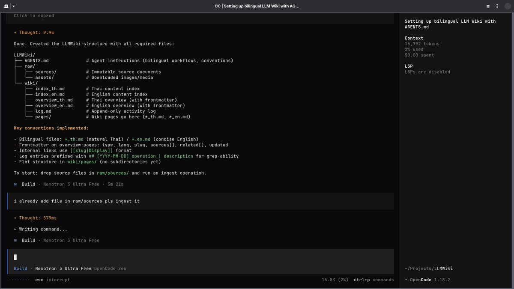Image resolution: width=514 pixels, height=289 pixels.
Task: Click the 'Context' heading in sidebar
Action: 414,38
